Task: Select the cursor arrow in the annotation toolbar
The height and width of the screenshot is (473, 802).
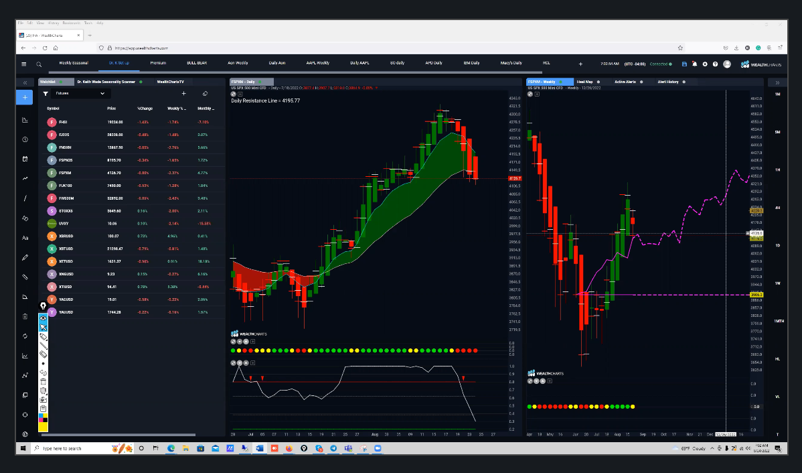Action: (44, 328)
